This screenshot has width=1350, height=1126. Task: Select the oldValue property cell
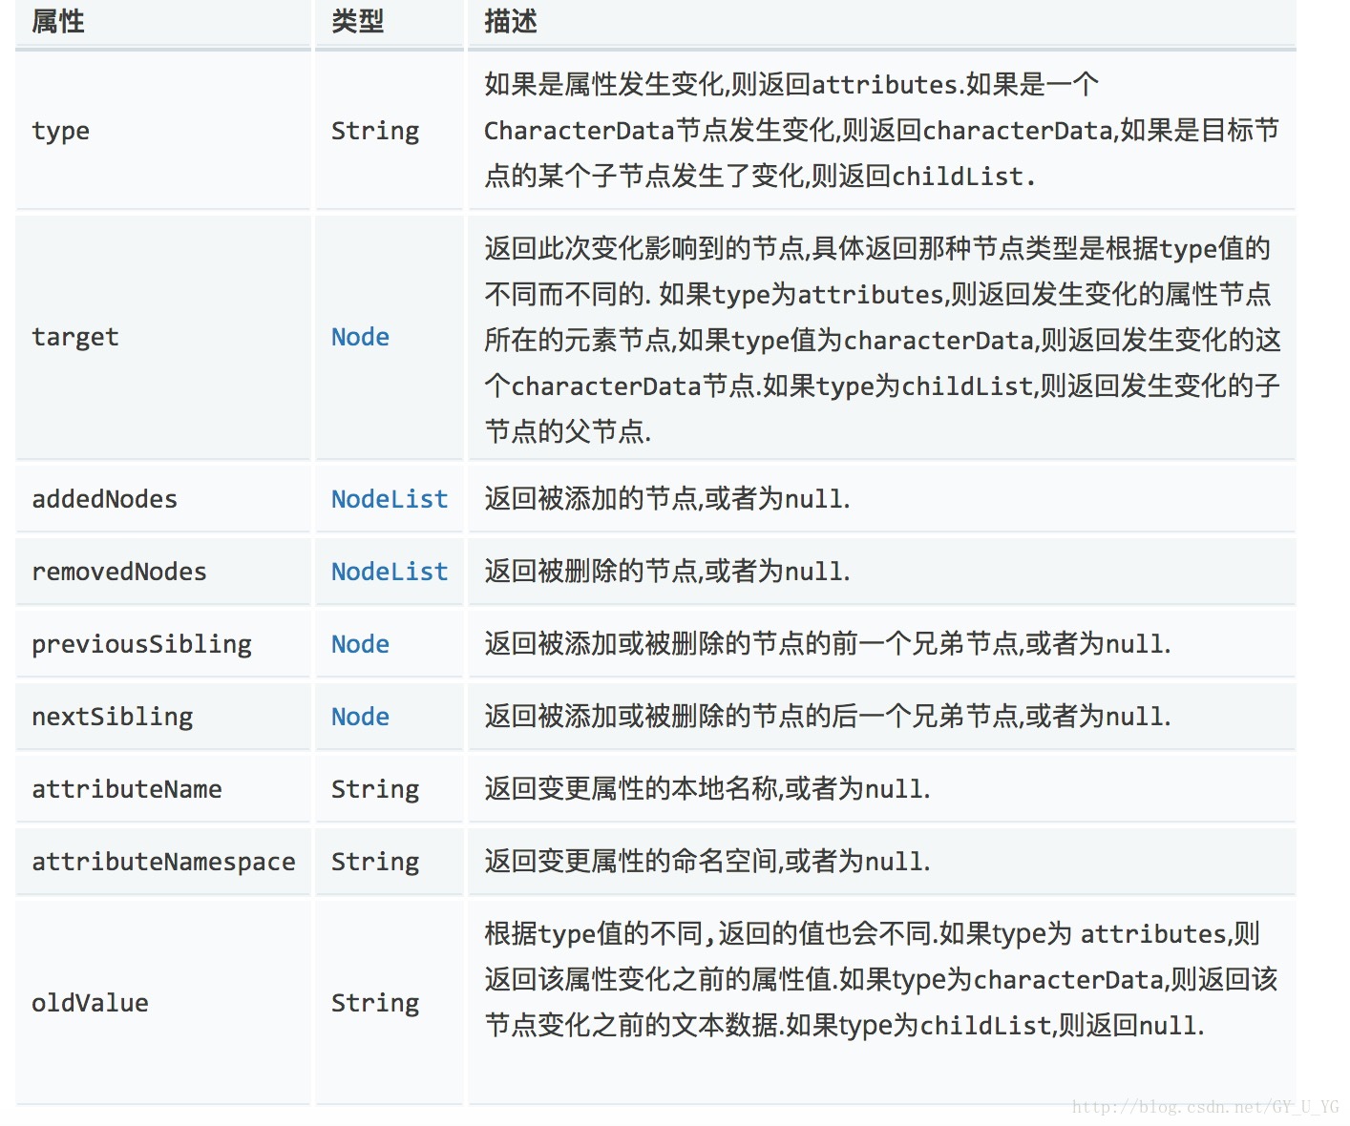162,1003
